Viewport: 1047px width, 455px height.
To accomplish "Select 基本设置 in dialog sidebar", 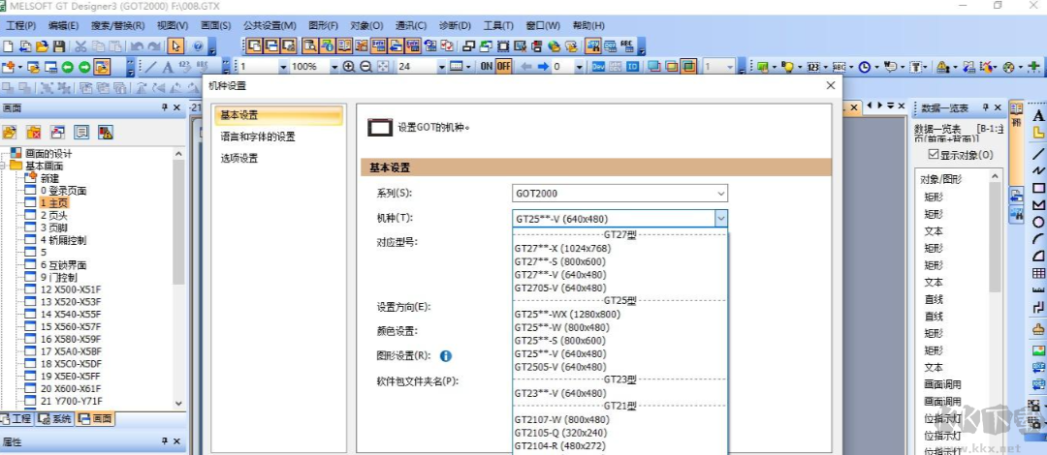I will pyautogui.click(x=278, y=115).
